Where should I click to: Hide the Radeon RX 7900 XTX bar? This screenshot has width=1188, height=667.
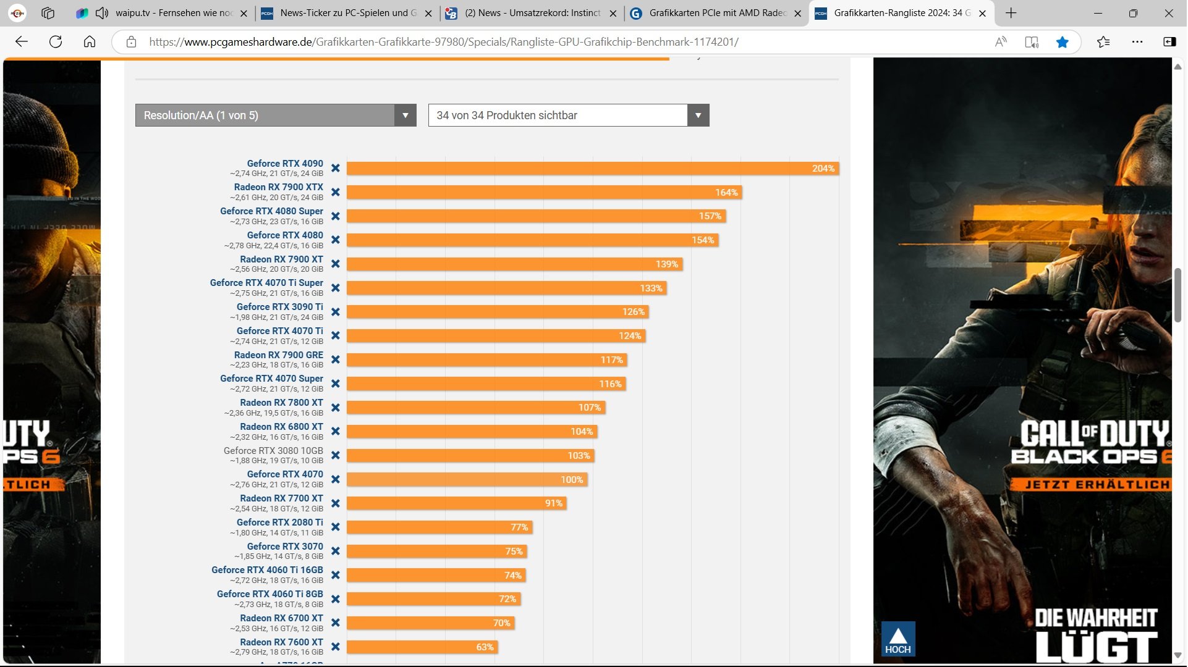point(336,192)
